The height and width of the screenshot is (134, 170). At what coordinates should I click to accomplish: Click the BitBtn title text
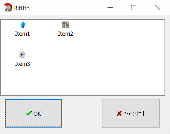(22, 8)
